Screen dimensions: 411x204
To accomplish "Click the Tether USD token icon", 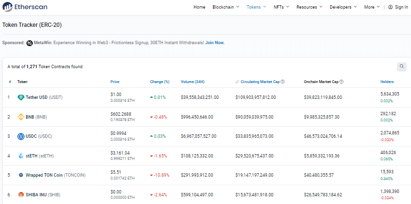I will (x=21, y=97).
